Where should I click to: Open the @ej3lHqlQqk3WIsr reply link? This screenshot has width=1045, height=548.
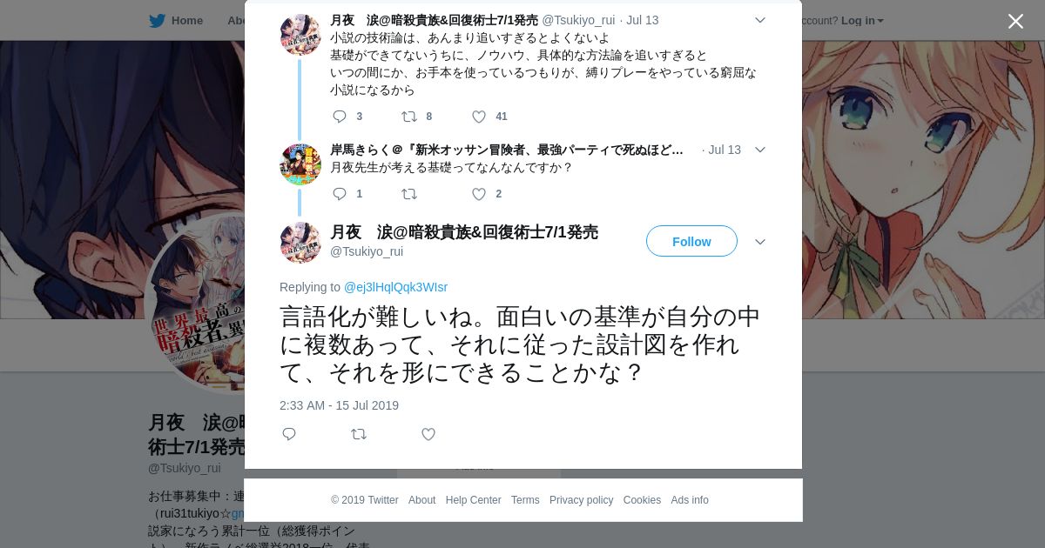pyautogui.click(x=395, y=287)
